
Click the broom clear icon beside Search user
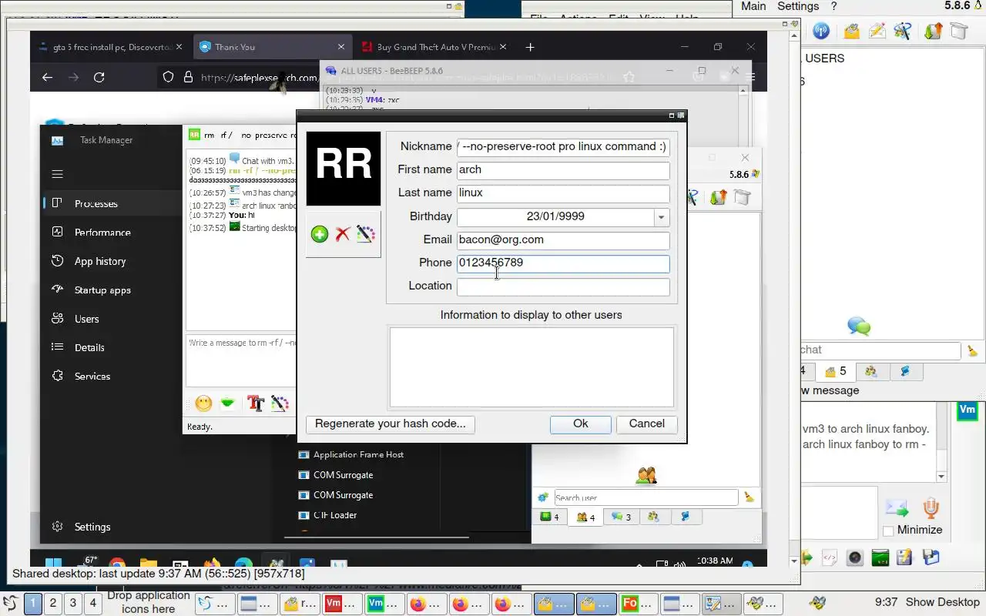click(x=749, y=497)
